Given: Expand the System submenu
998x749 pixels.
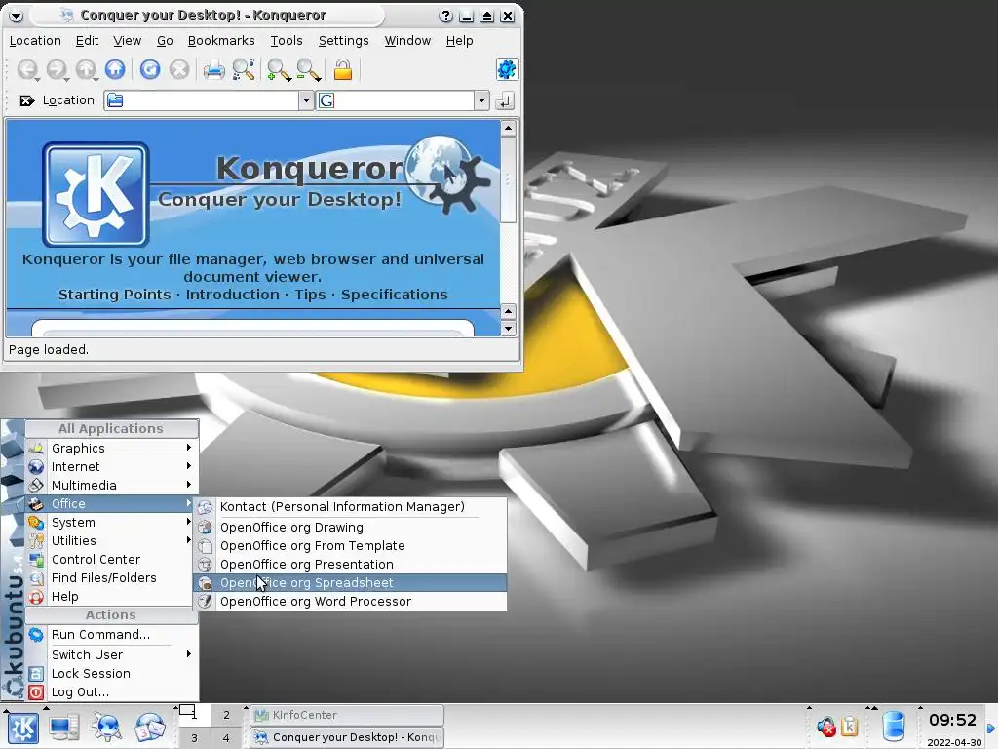Looking at the screenshot, I should [x=112, y=522].
